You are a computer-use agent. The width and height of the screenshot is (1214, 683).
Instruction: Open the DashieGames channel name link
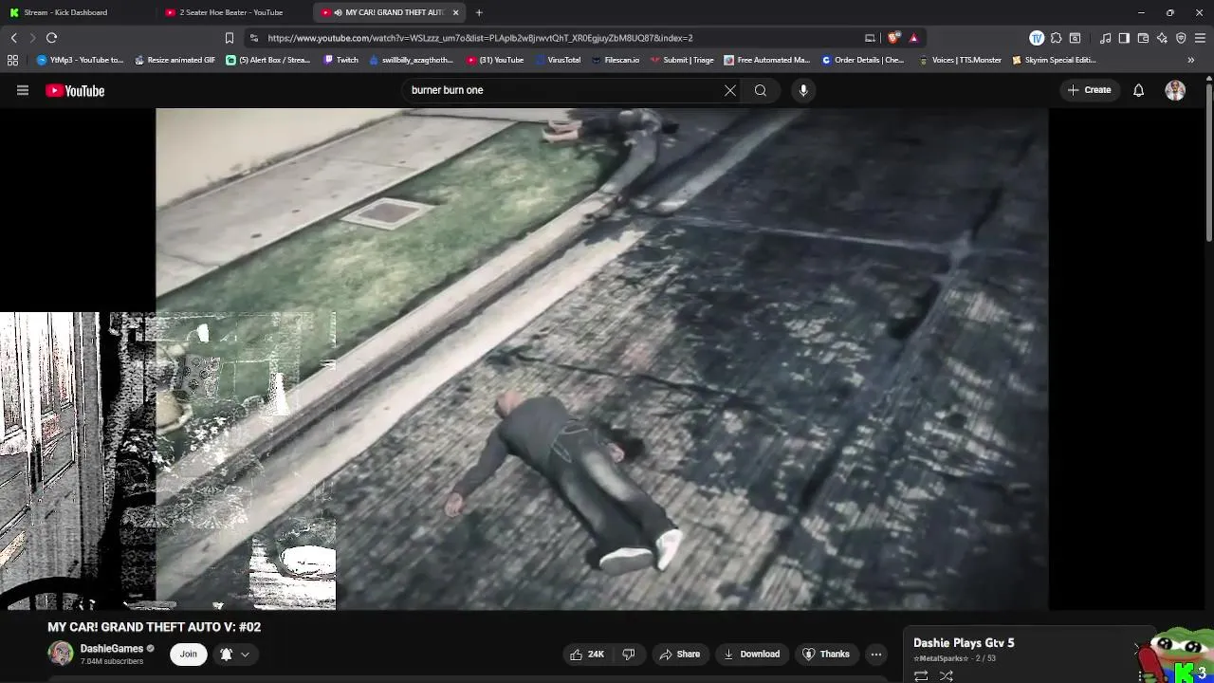pos(112,649)
